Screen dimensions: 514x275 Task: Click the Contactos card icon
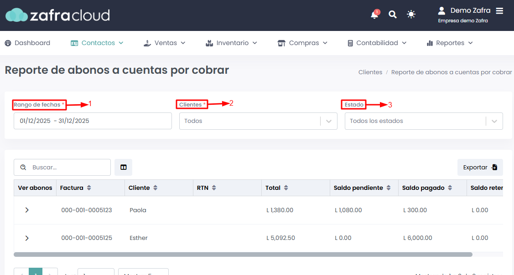pyautogui.click(x=74, y=43)
